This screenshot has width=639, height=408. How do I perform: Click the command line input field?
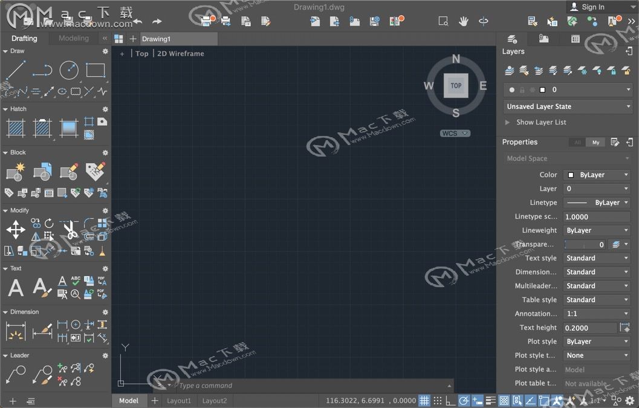point(312,386)
